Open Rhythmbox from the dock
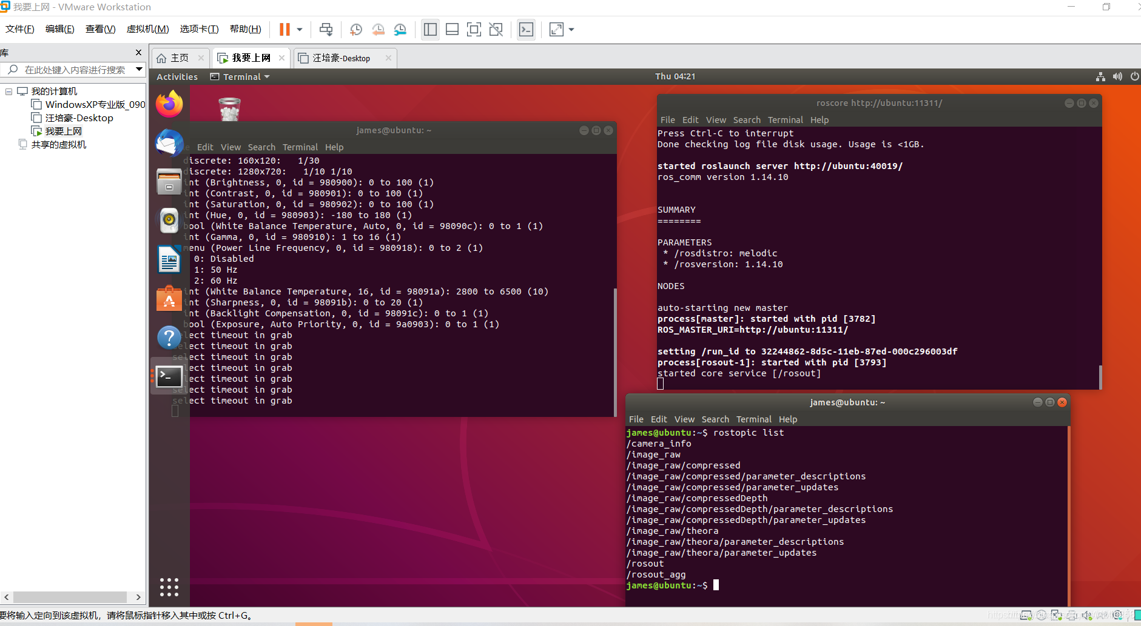The image size is (1141, 626). (x=169, y=220)
